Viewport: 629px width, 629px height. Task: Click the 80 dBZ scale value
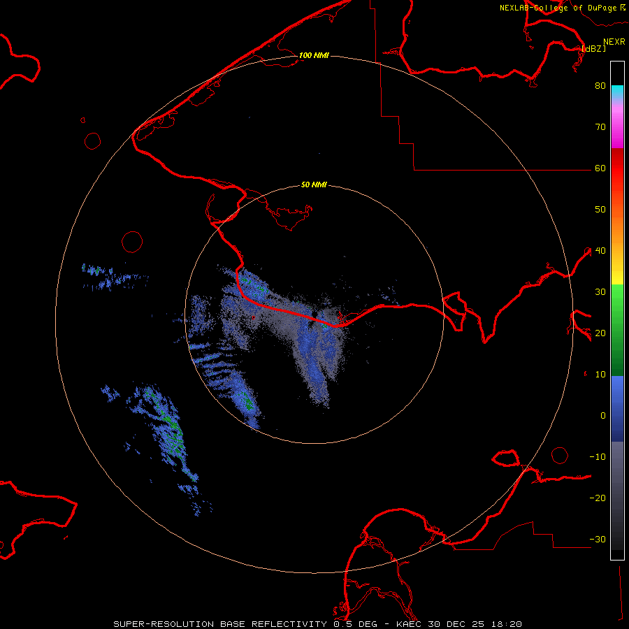[x=600, y=85]
